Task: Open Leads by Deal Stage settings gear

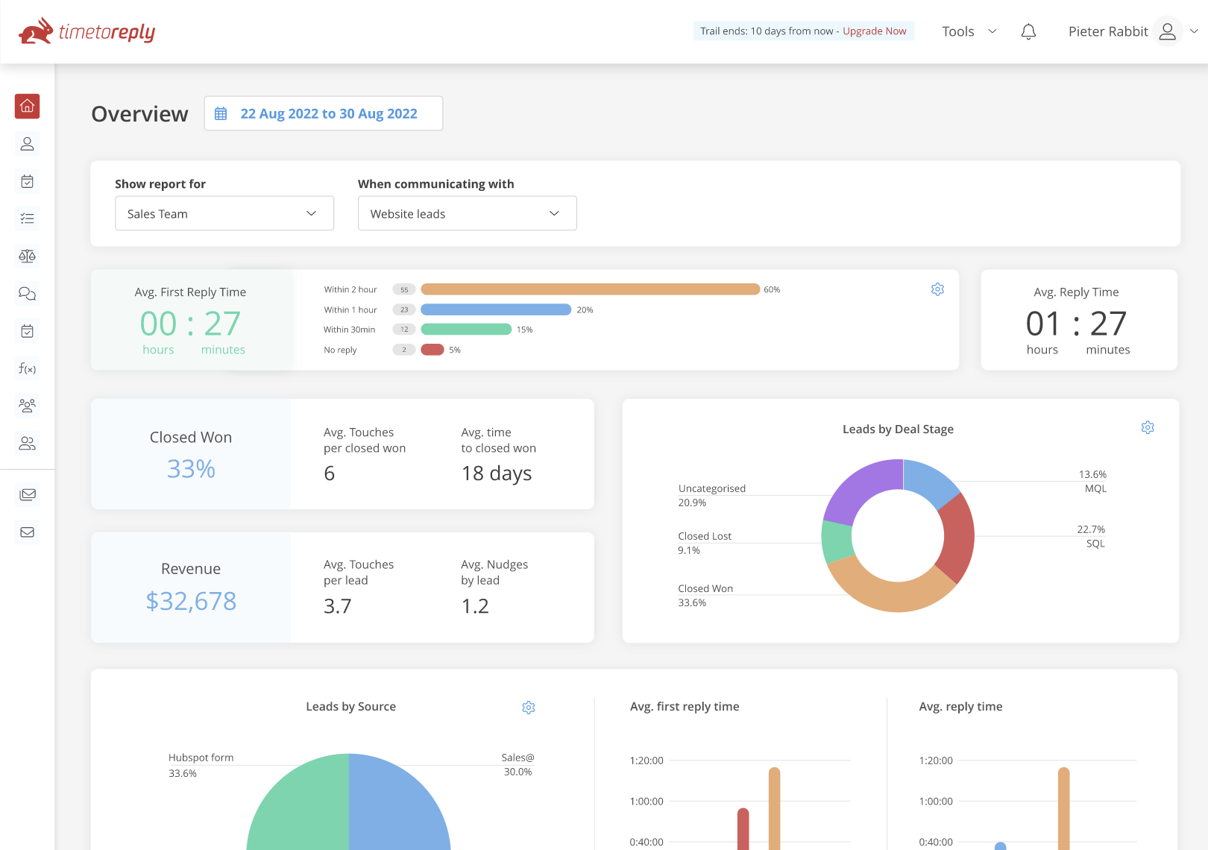Action: point(1148,427)
